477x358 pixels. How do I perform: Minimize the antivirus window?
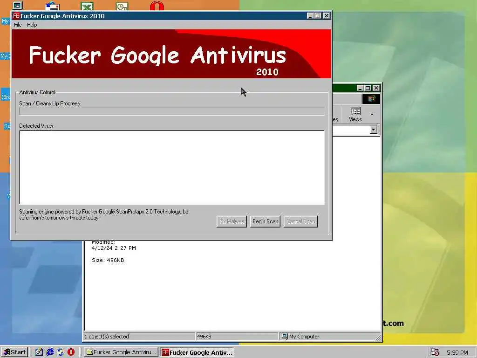[x=310, y=16]
